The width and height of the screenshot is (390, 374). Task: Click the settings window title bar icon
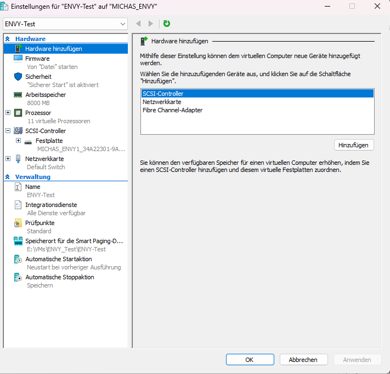pos(4,6)
